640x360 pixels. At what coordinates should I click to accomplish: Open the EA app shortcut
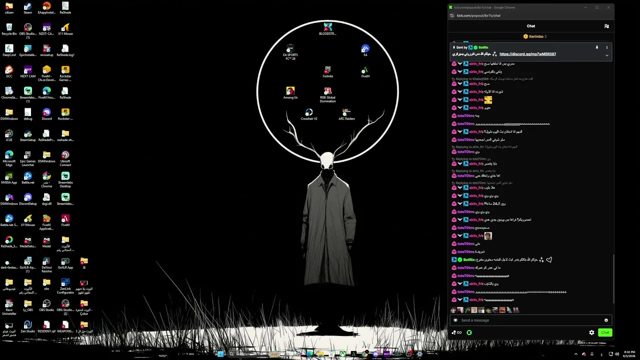point(365,50)
